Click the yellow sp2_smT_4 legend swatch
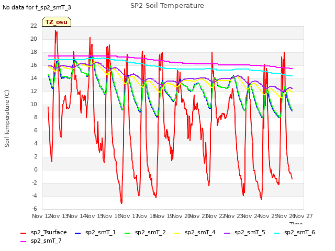 click(177, 233)
